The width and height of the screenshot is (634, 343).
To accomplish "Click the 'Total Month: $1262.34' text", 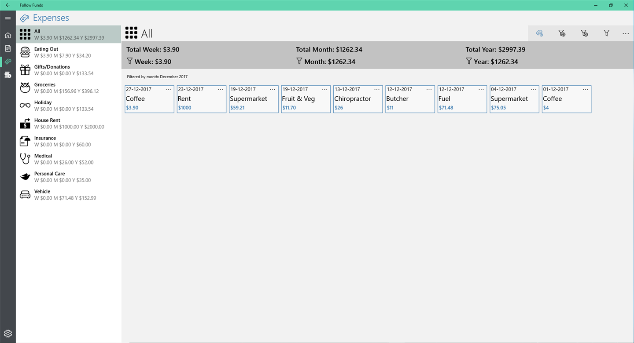I will (329, 49).
